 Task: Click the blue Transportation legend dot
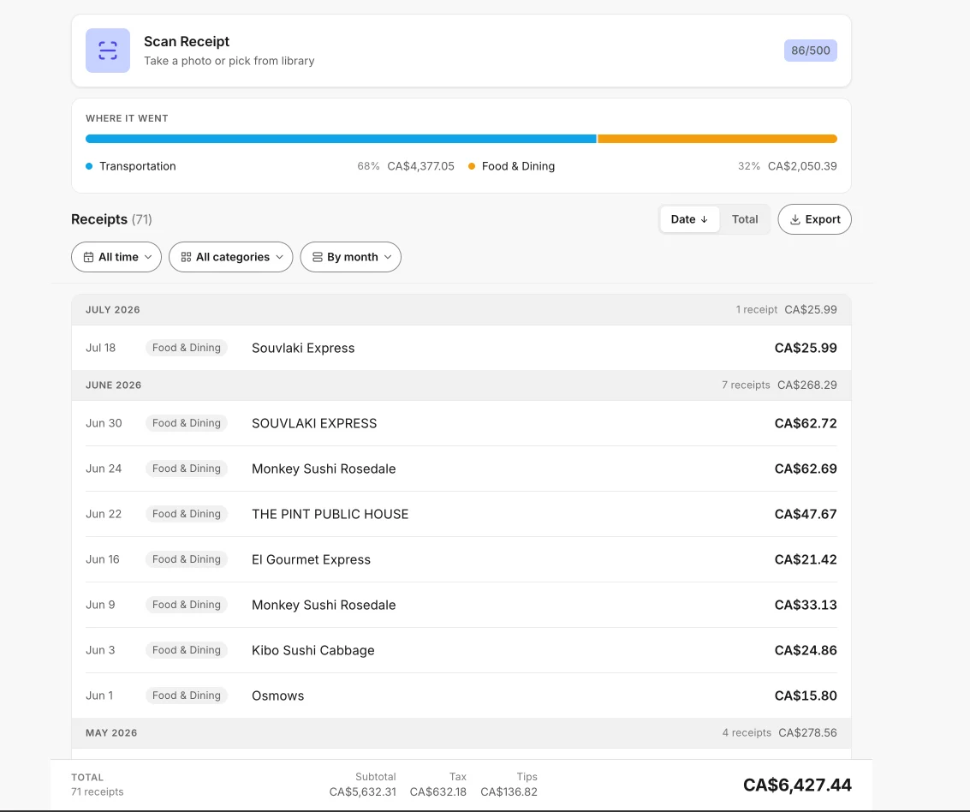tap(89, 166)
